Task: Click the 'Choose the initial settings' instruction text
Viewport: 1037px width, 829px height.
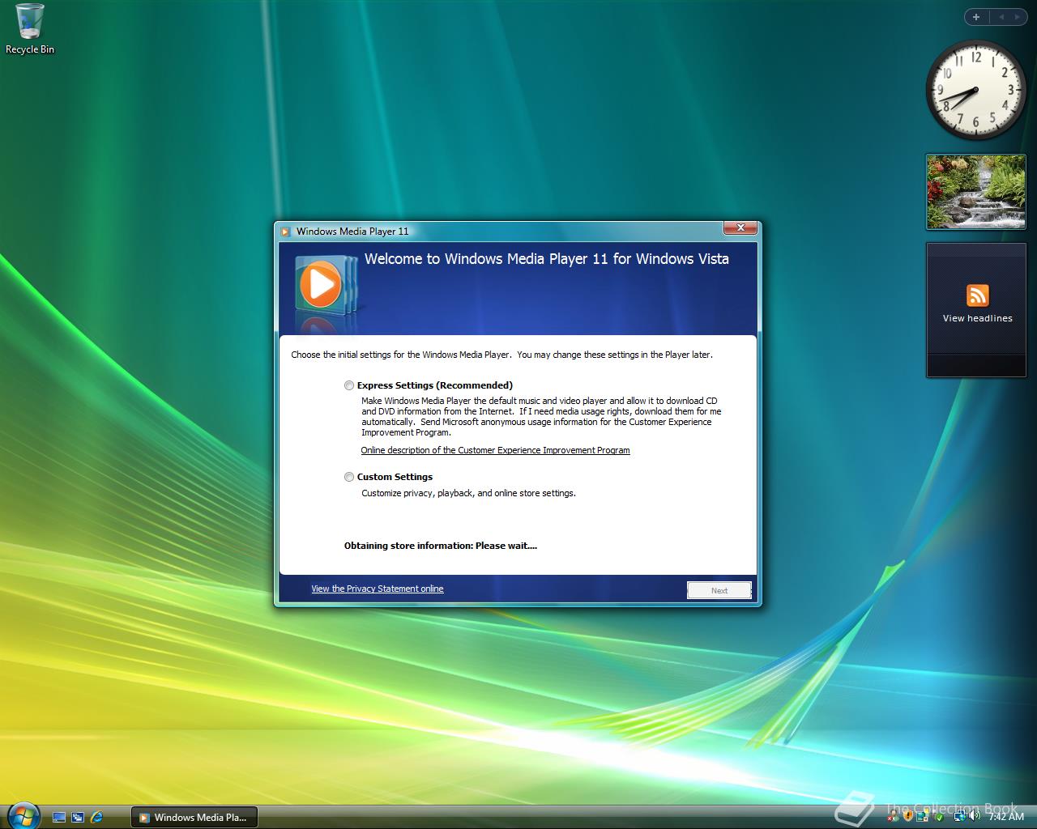Action: (x=501, y=355)
